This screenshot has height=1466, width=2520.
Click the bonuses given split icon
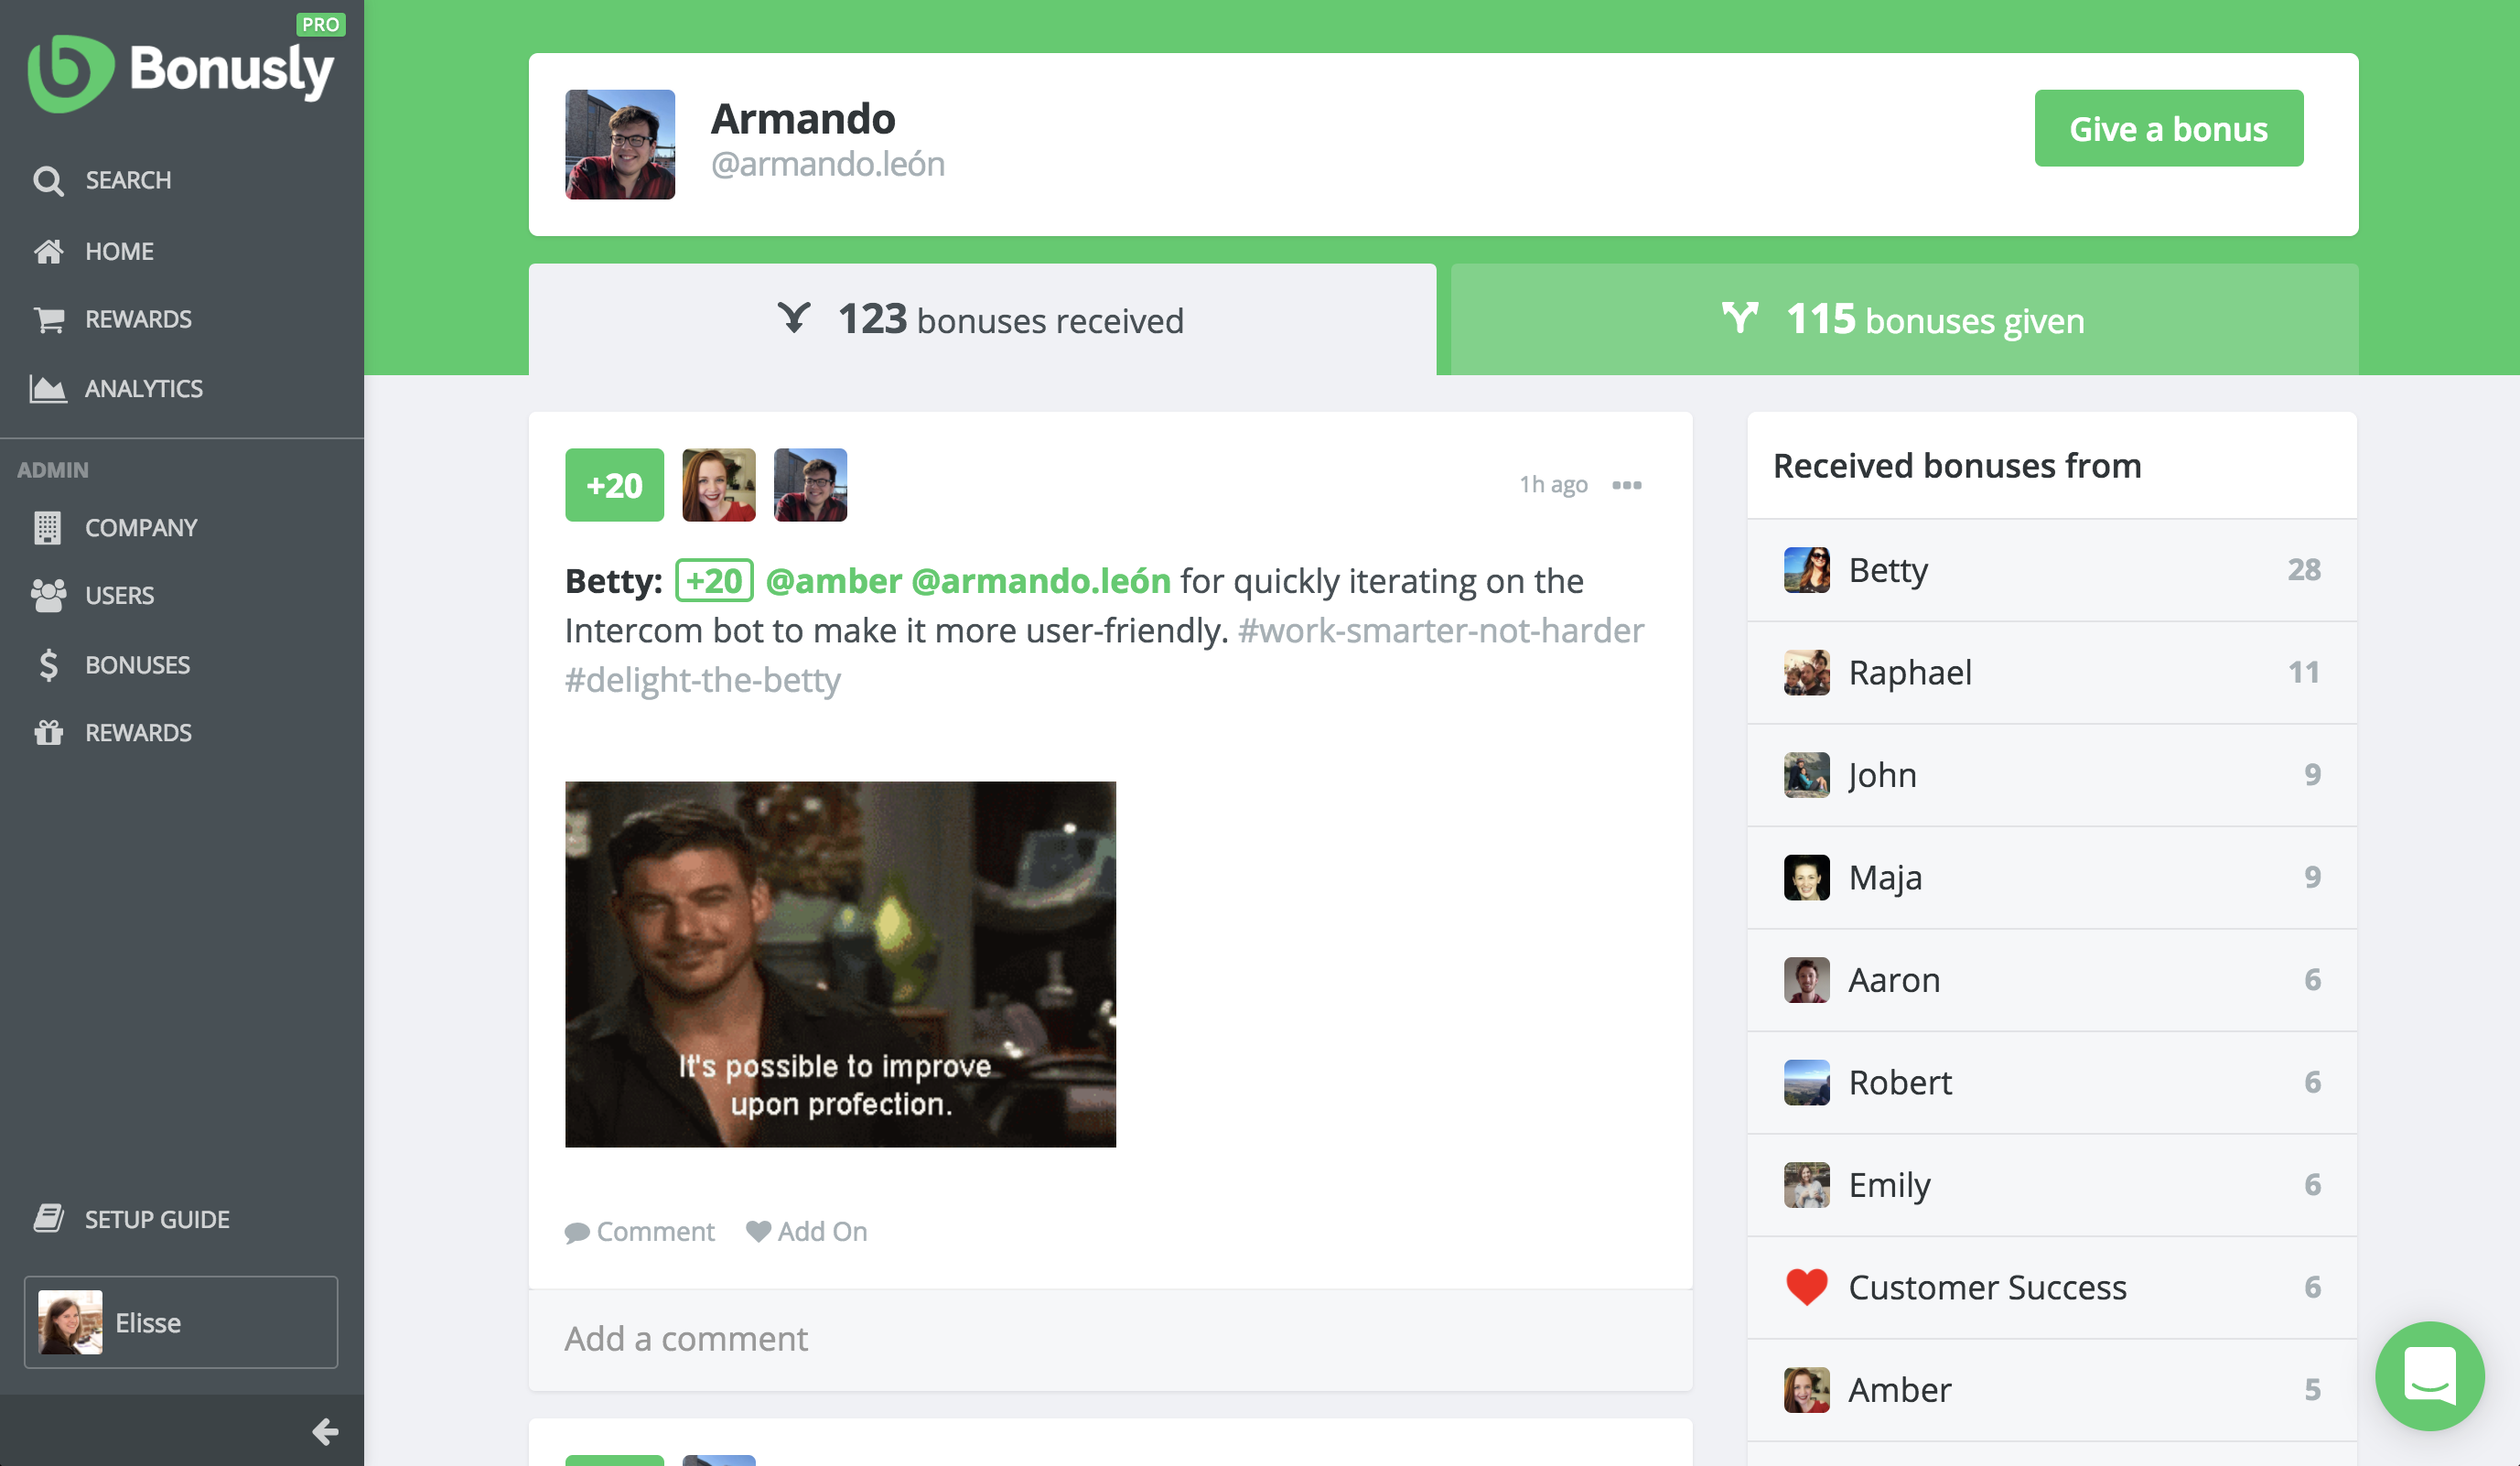(1740, 318)
